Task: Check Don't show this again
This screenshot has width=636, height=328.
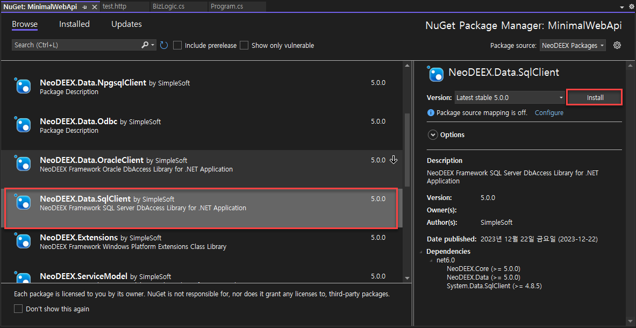Action: pyautogui.click(x=18, y=309)
